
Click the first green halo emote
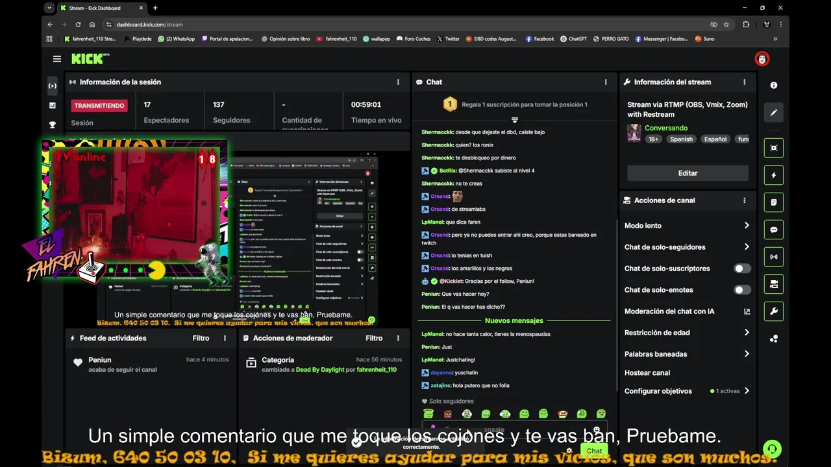pyautogui.click(x=428, y=414)
